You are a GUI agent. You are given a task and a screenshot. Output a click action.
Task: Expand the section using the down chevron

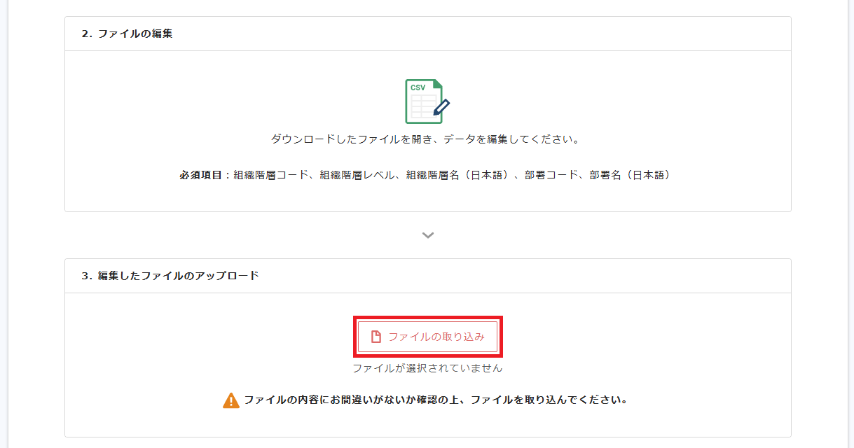(427, 235)
